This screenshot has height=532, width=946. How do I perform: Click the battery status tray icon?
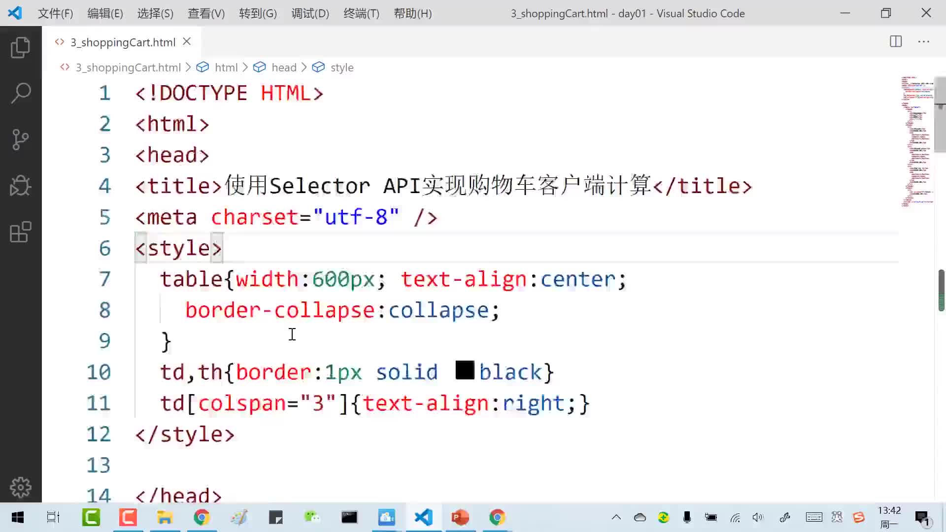[x=710, y=517]
